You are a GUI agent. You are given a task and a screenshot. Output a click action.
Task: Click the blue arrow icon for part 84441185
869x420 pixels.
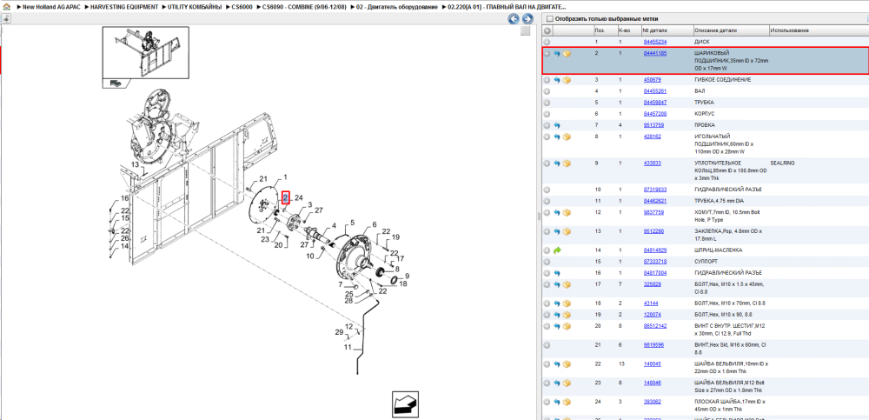[557, 54]
